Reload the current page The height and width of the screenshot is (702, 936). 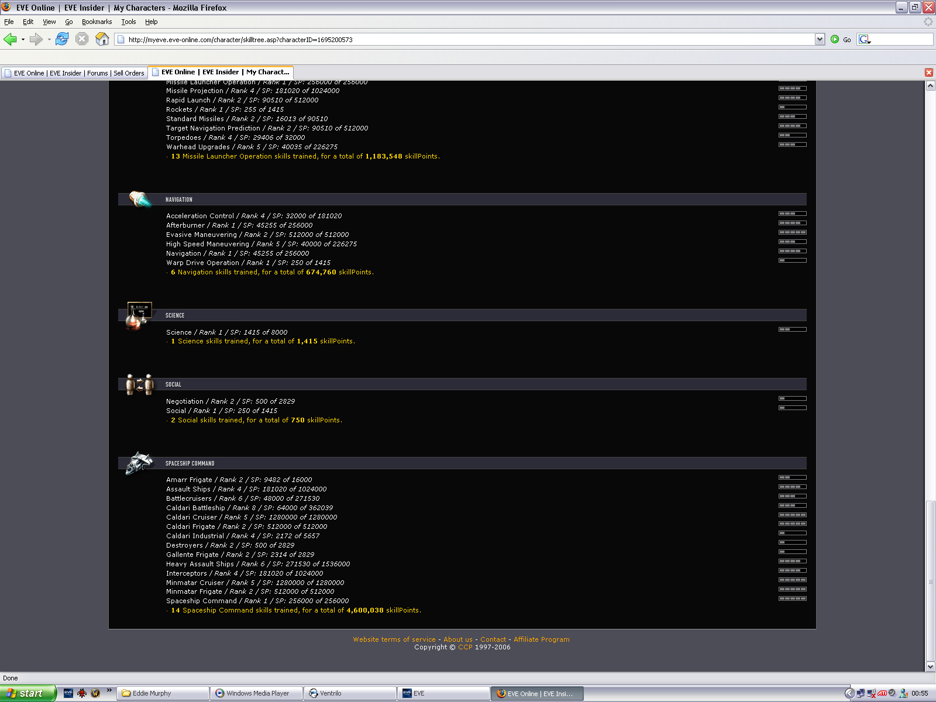pyautogui.click(x=62, y=39)
